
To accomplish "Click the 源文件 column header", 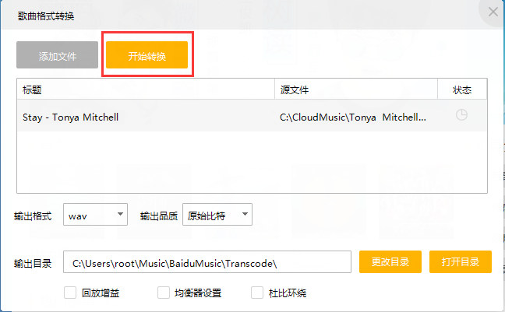I will (355, 89).
